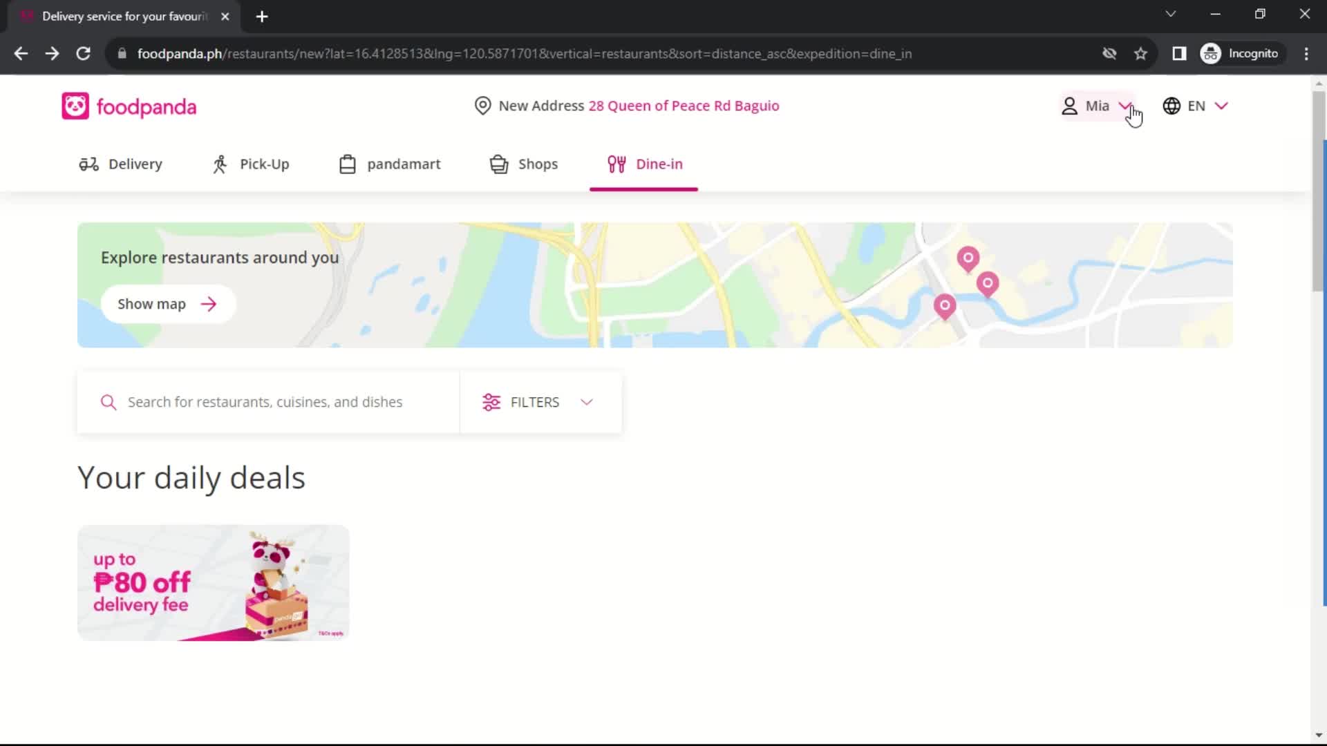Reload the page with refresh icon
The height and width of the screenshot is (746, 1327).
[x=83, y=53]
